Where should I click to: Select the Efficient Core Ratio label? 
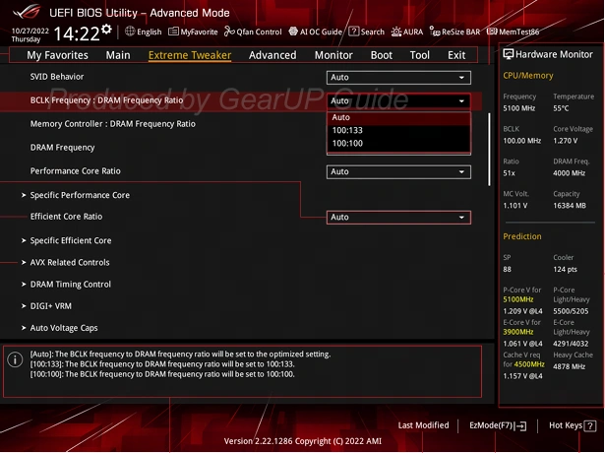tap(66, 217)
